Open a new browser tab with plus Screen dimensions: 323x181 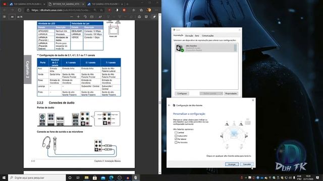[127, 4]
